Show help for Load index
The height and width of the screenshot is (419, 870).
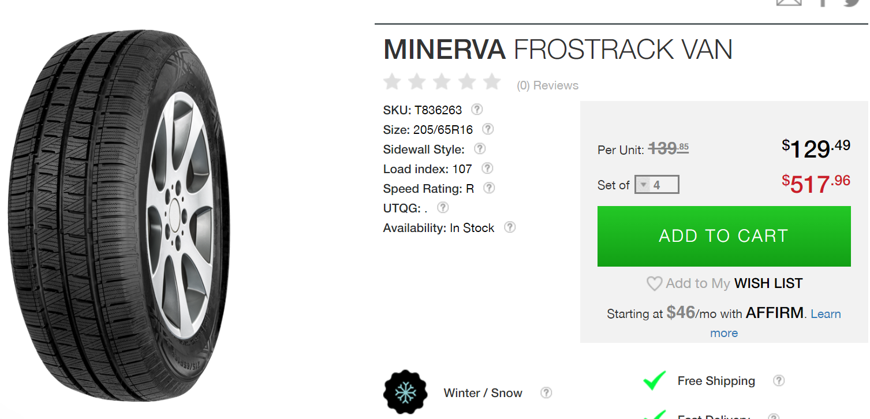[x=487, y=169]
